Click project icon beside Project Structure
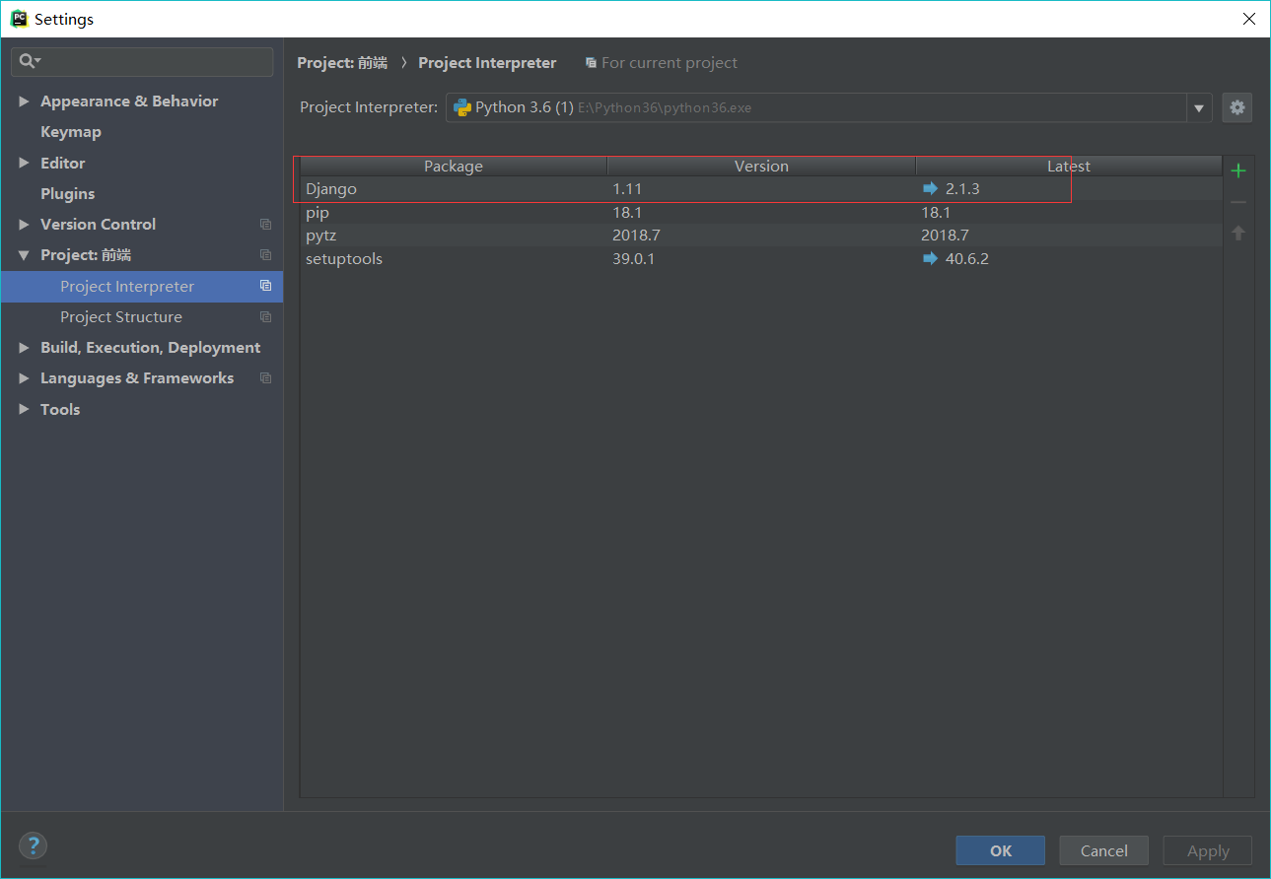This screenshot has width=1271, height=879. tap(265, 317)
